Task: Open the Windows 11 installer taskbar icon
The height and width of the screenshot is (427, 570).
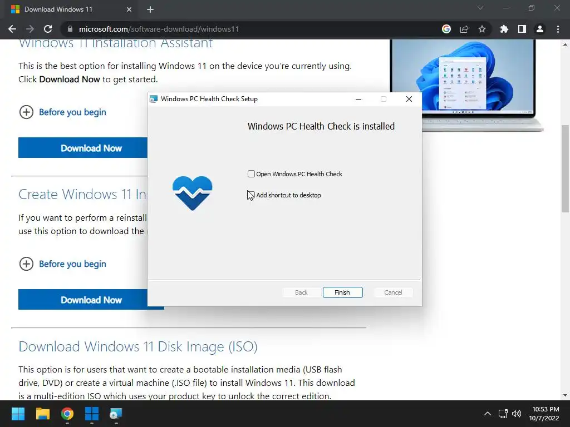Action: click(92, 414)
